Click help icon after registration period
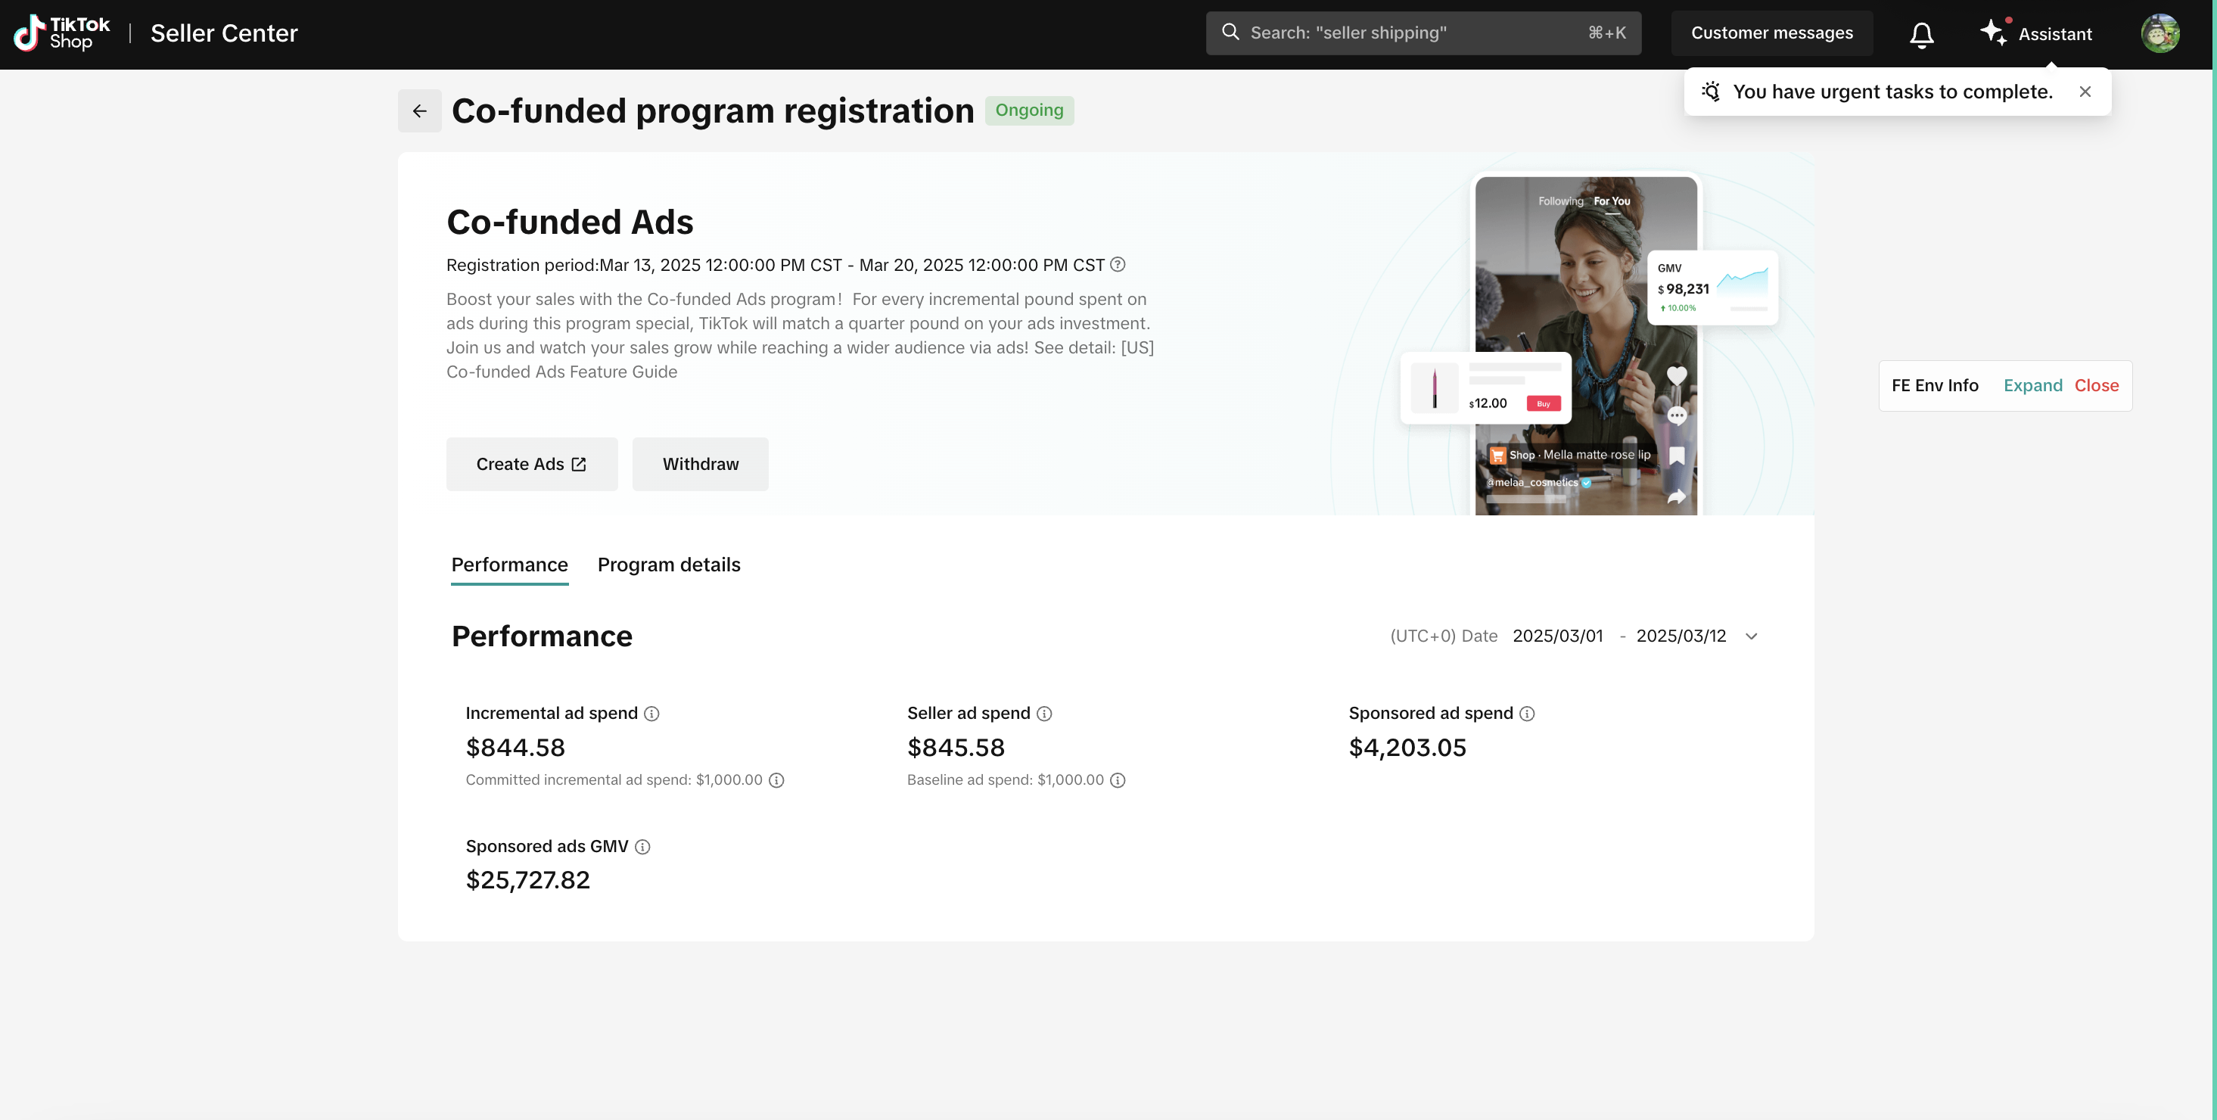This screenshot has width=2217, height=1120. 1117,264
